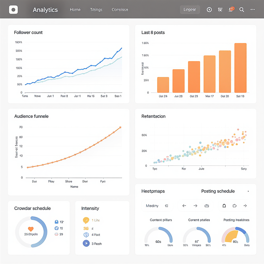
Task: Click the app logo square icon
Action: tap(13, 10)
